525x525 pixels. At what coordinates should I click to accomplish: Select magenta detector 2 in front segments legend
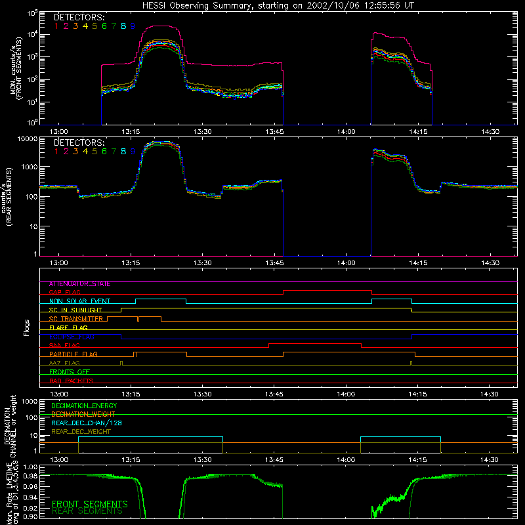[x=66, y=26]
